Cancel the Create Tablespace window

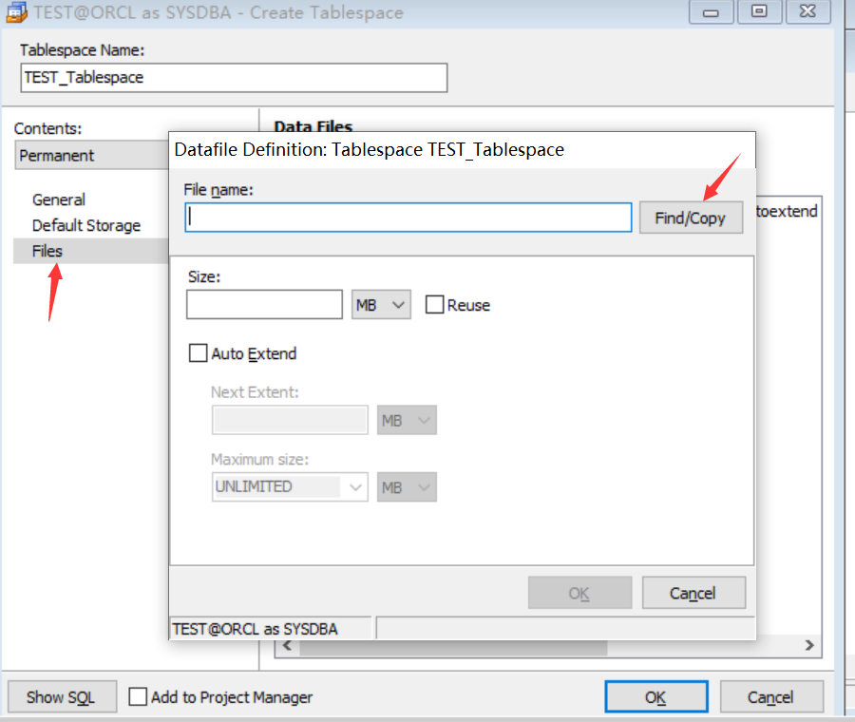[x=771, y=696]
